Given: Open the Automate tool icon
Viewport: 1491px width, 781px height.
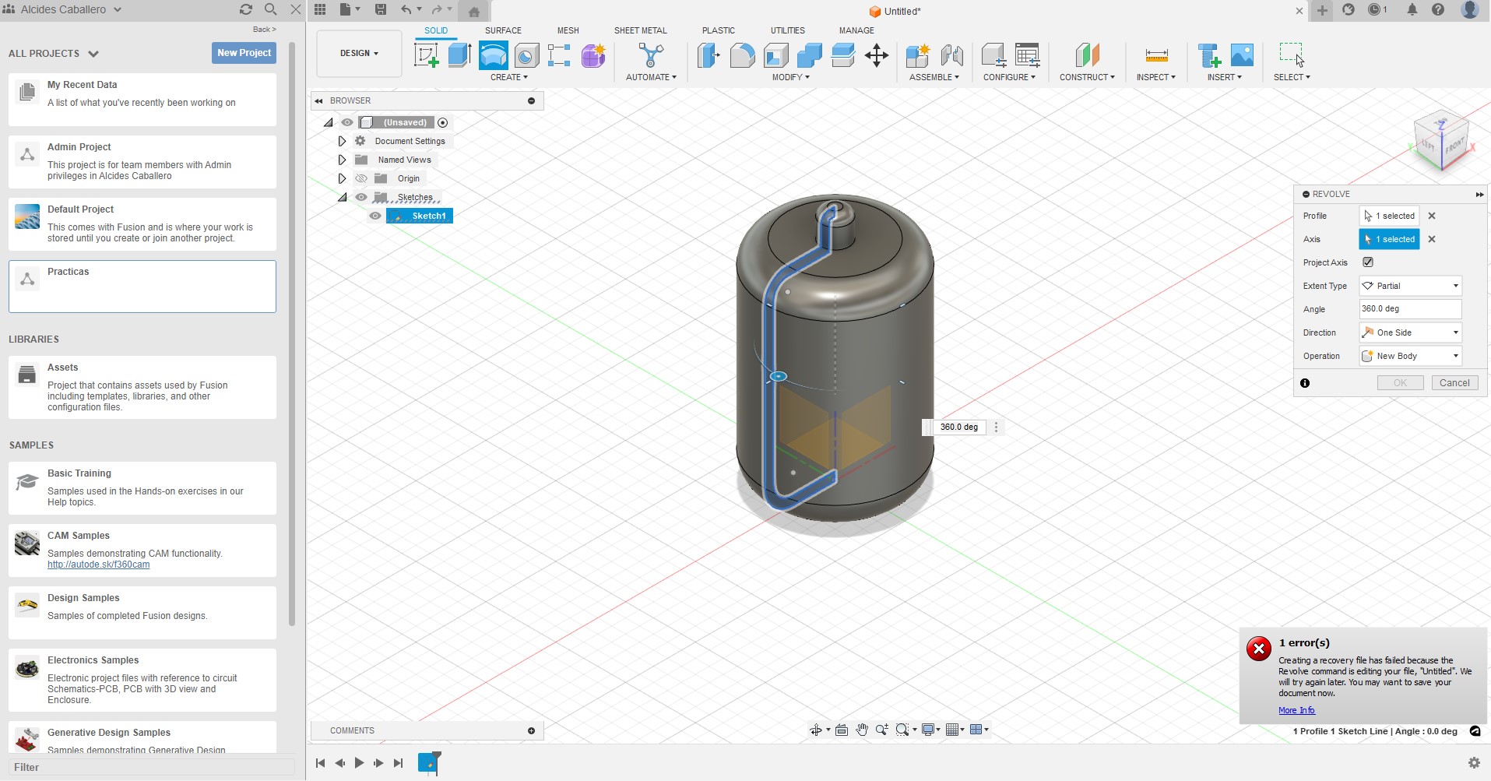Looking at the screenshot, I should click(x=651, y=55).
